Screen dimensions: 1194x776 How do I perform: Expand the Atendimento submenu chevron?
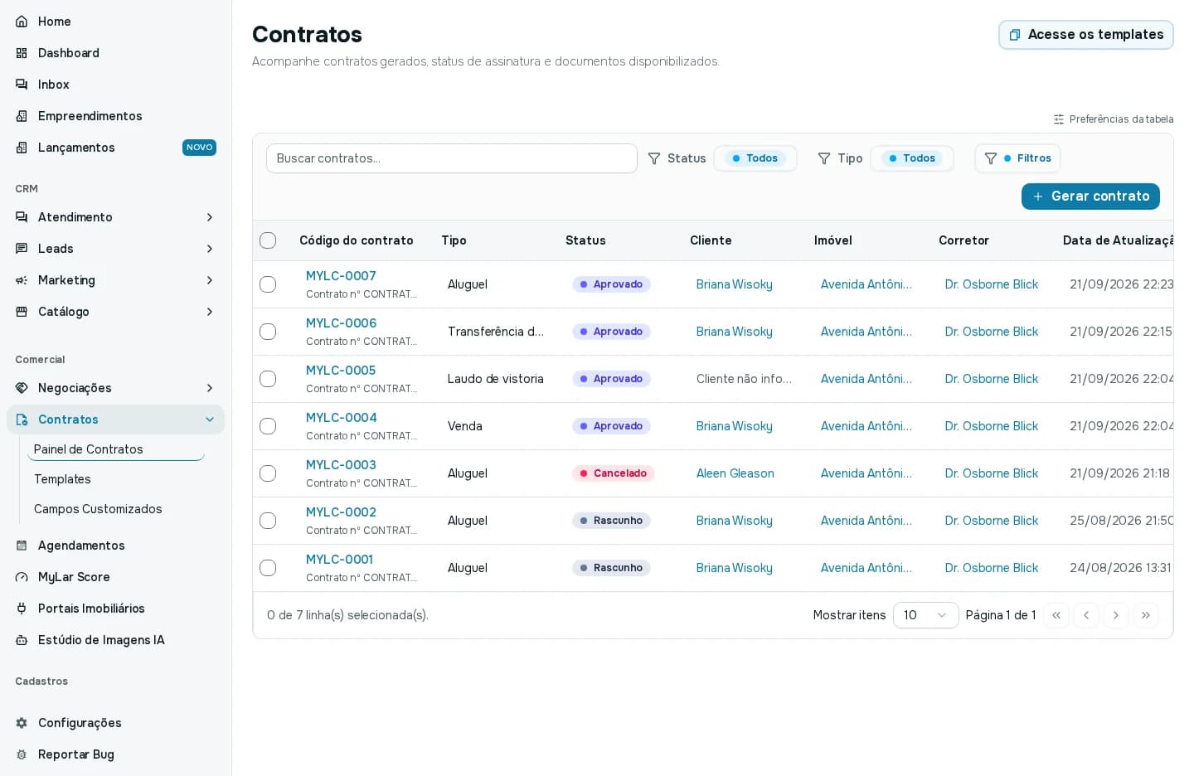[210, 217]
